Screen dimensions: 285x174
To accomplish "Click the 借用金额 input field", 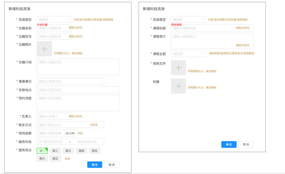I will 51,133.
